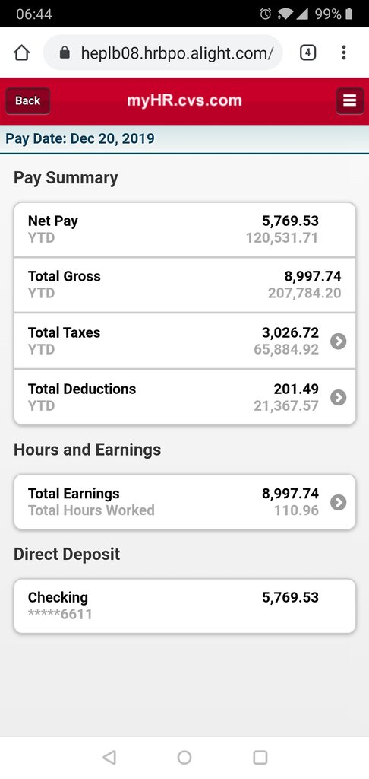The height and width of the screenshot is (779, 369).
Task: Open Chrome's three-dot overflow menu
Action: 344,52
